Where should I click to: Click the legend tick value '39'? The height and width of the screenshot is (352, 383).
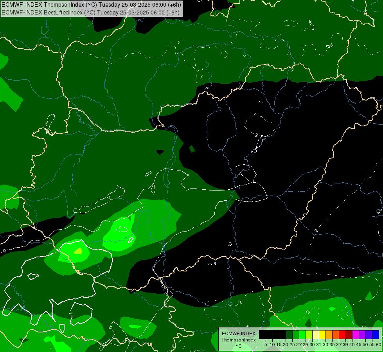tap(345, 345)
